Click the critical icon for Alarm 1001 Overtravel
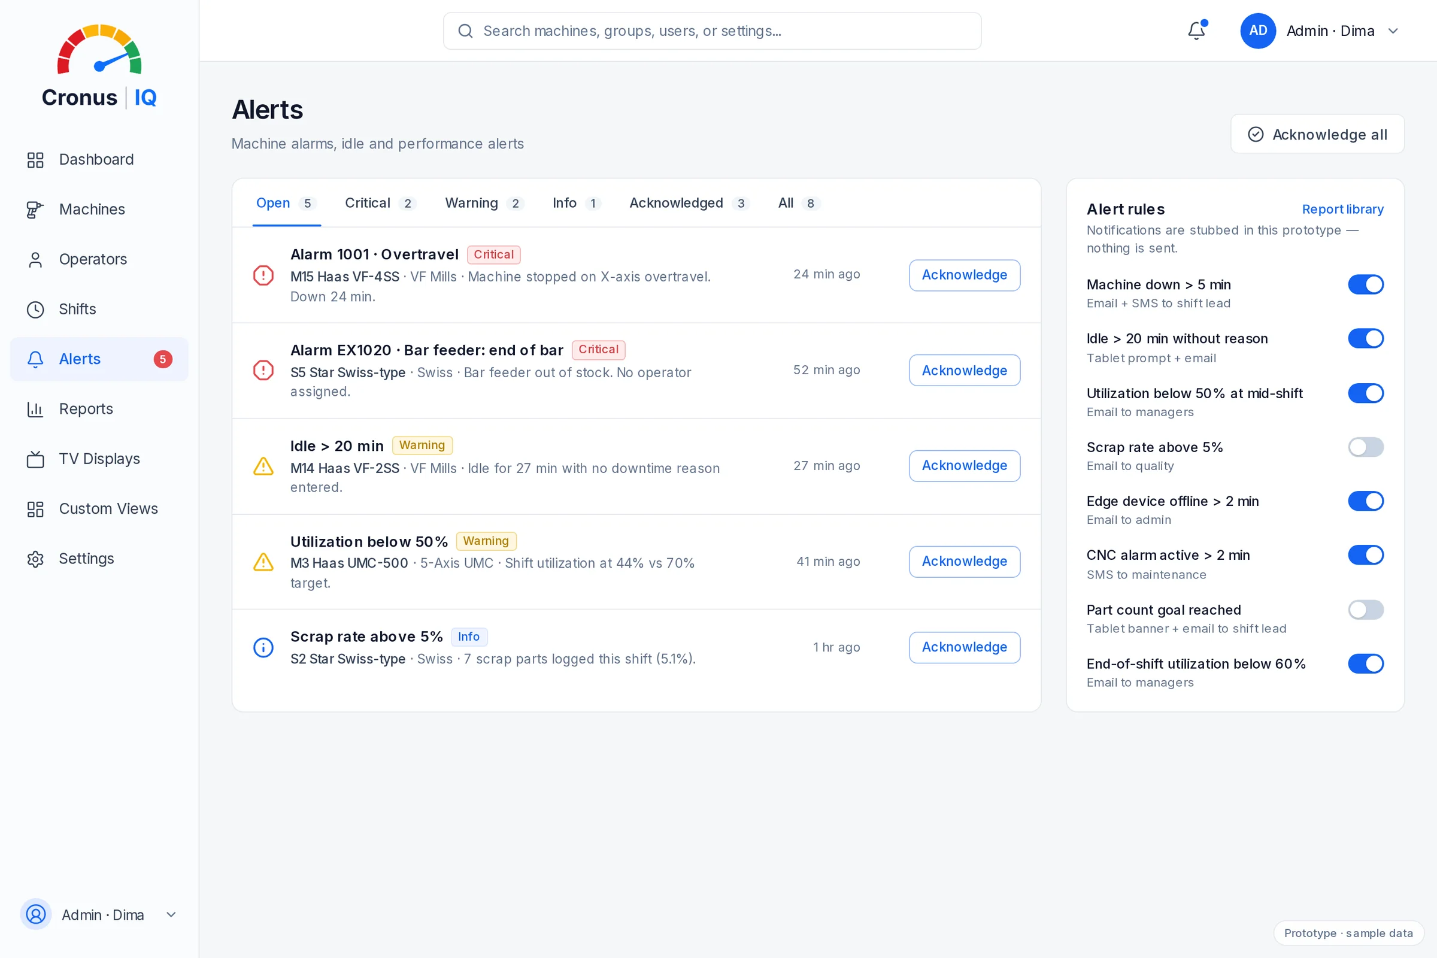The width and height of the screenshot is (1437, 958). pos(263,275)
